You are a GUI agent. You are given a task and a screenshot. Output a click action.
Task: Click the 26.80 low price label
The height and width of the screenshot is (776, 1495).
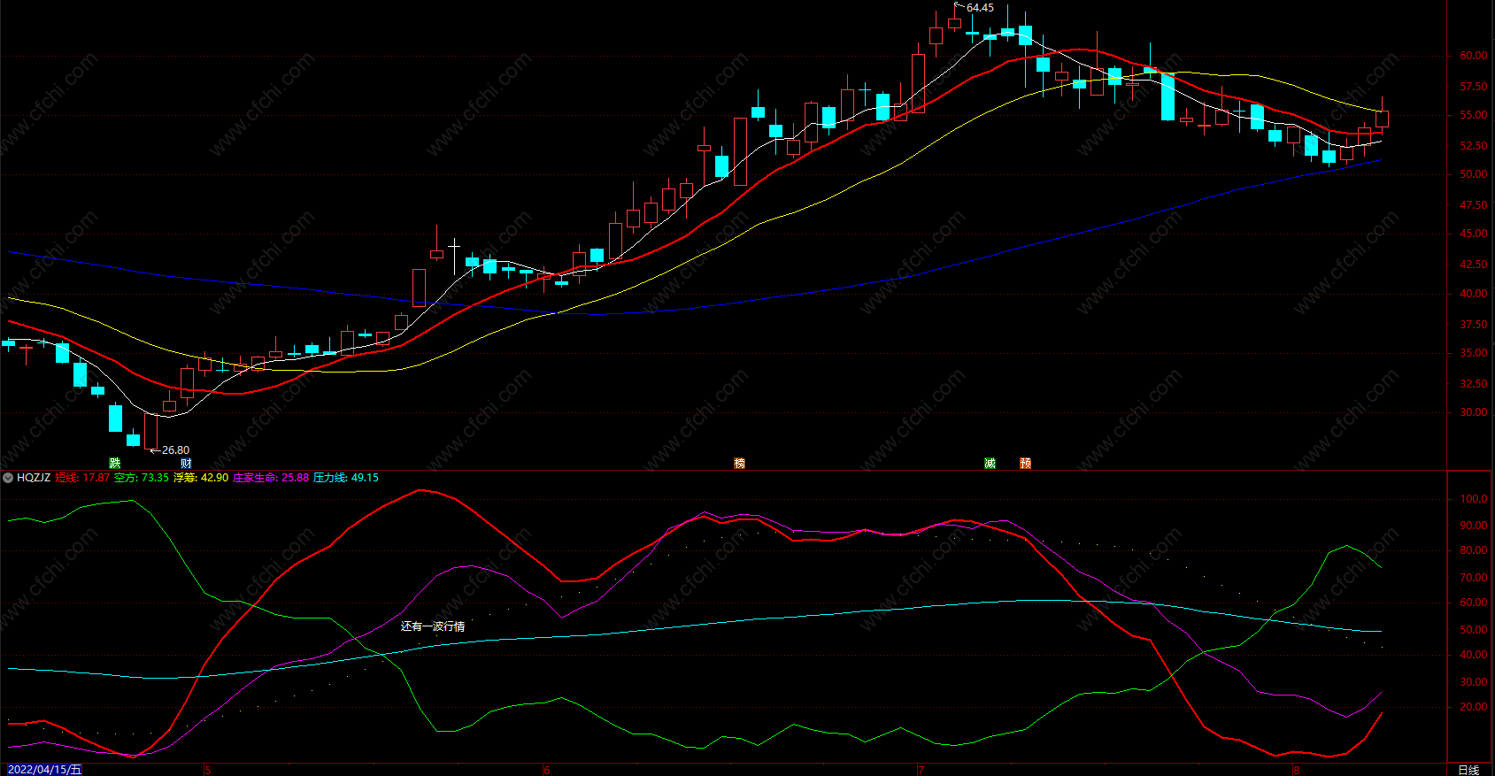point(175,450)
